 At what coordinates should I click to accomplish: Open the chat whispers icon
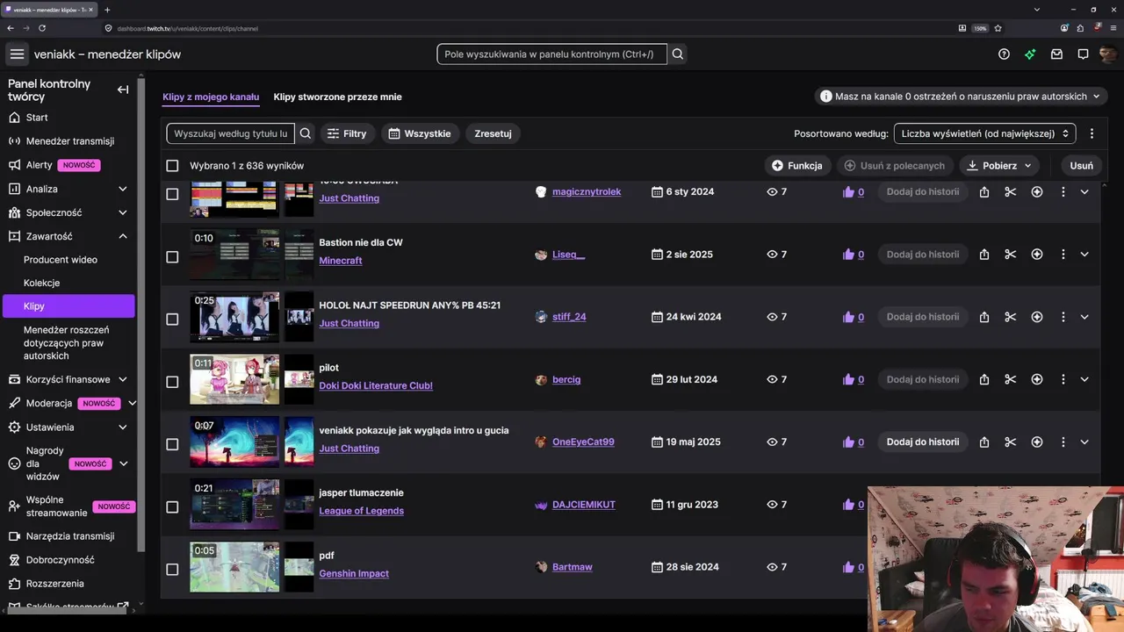coord(1083,54)
